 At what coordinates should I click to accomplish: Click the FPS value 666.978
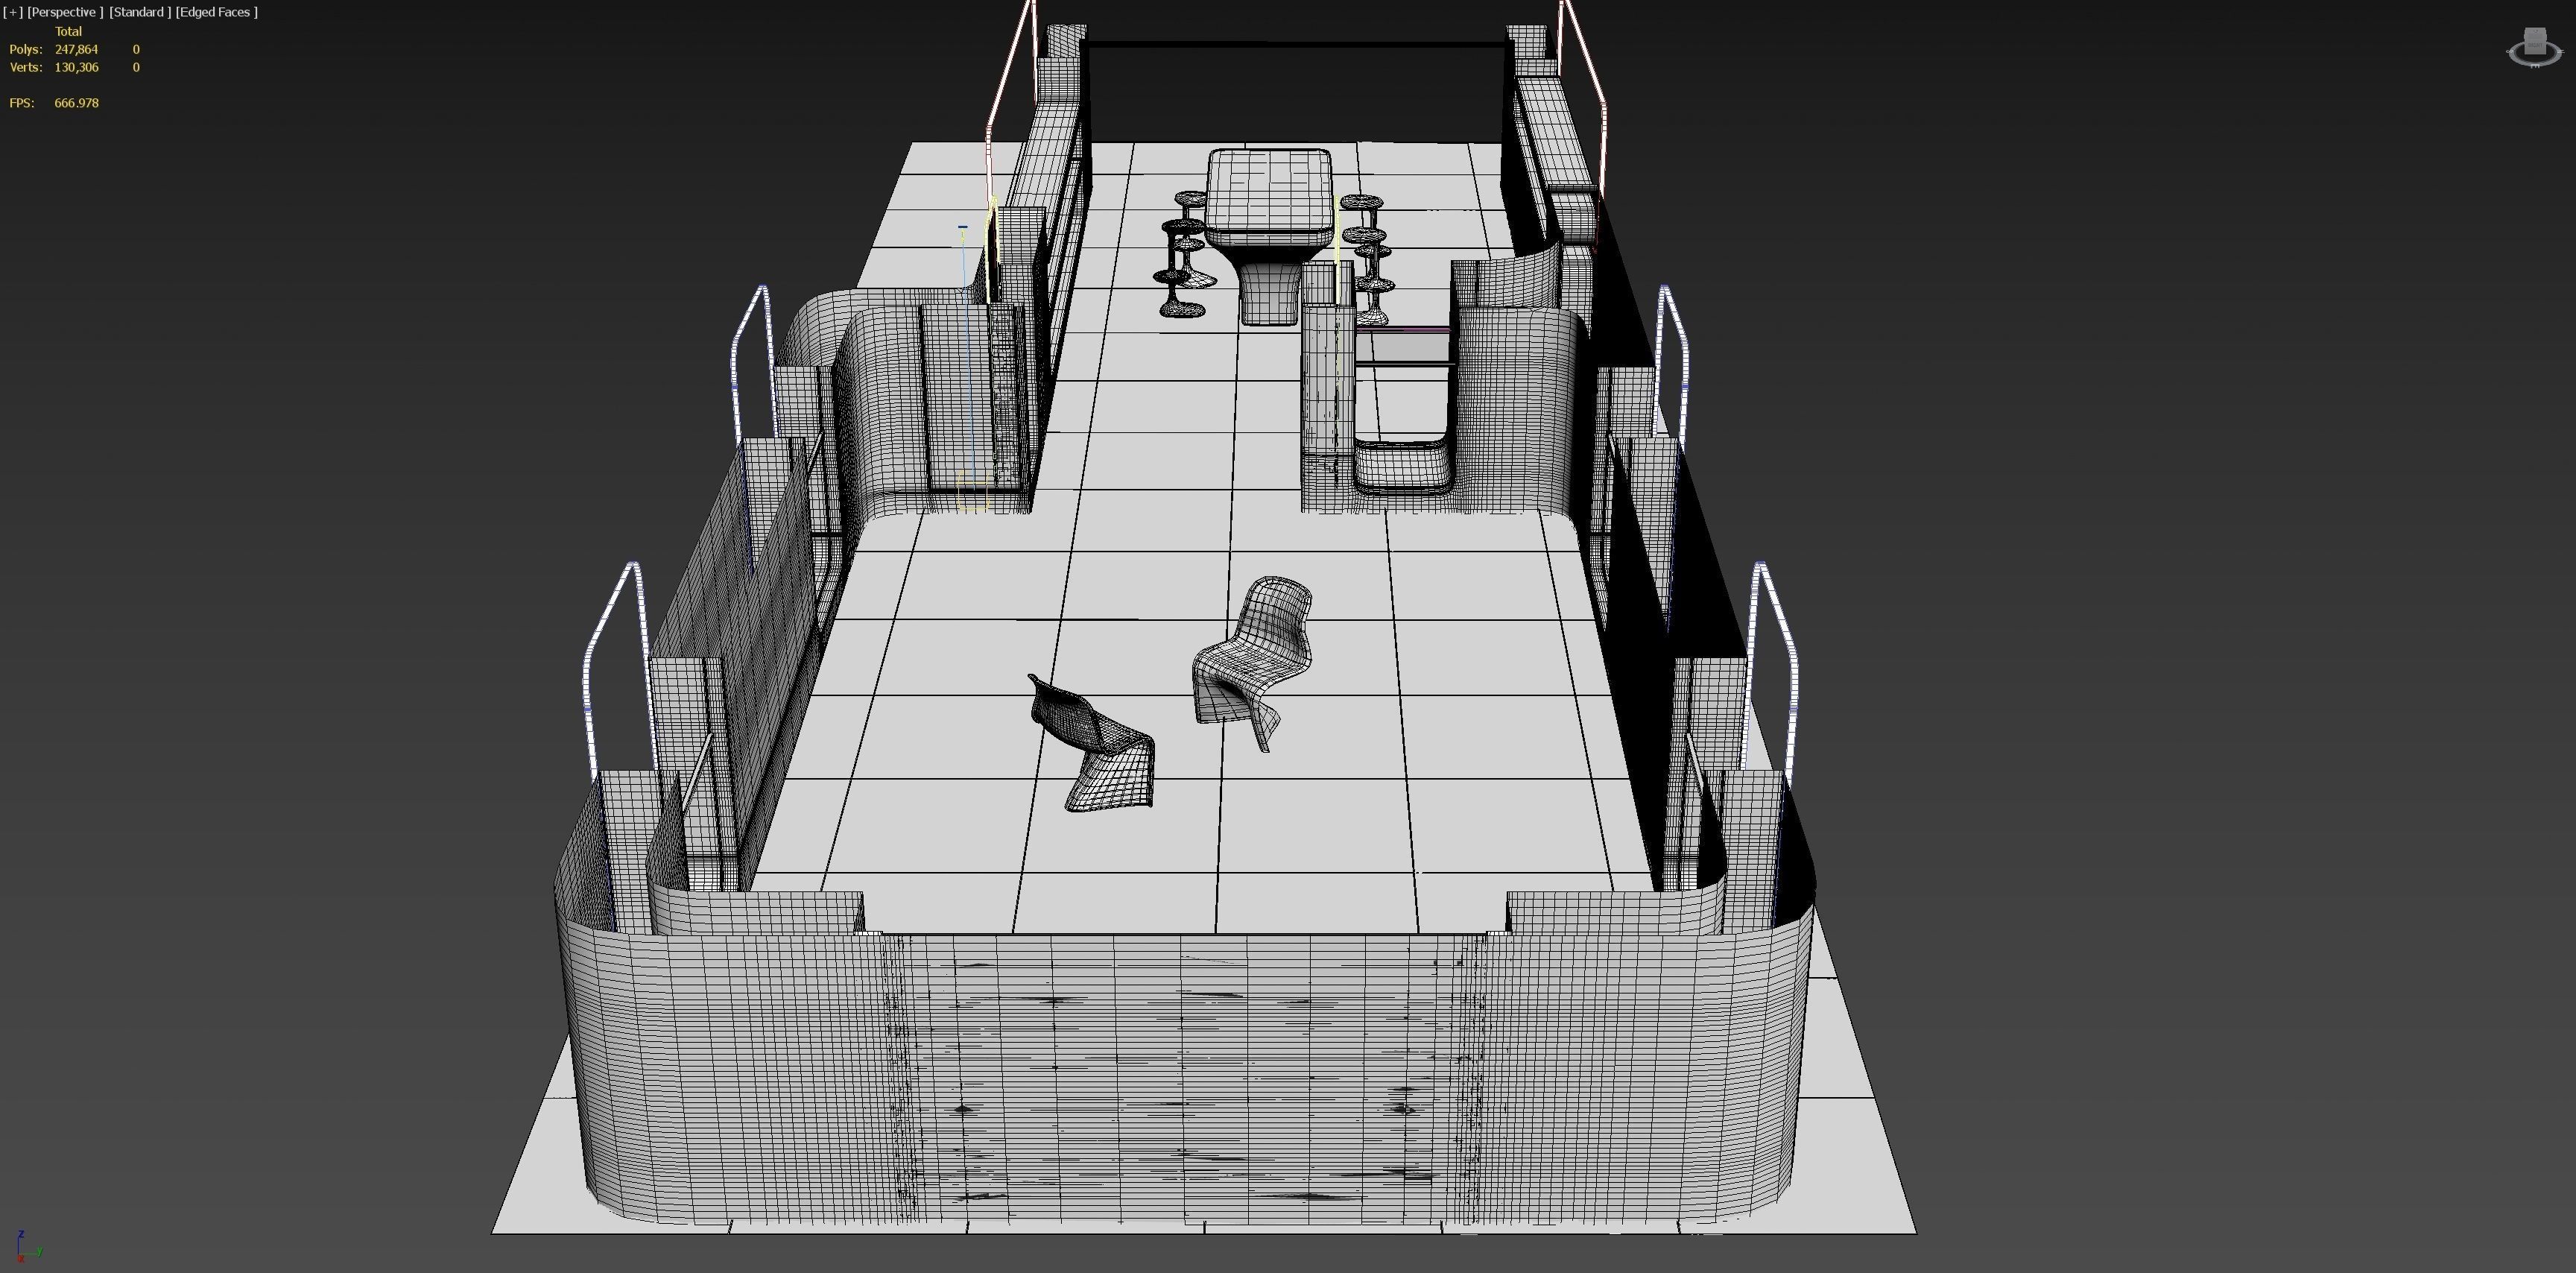pyautogui.click(x=76, y=103)
